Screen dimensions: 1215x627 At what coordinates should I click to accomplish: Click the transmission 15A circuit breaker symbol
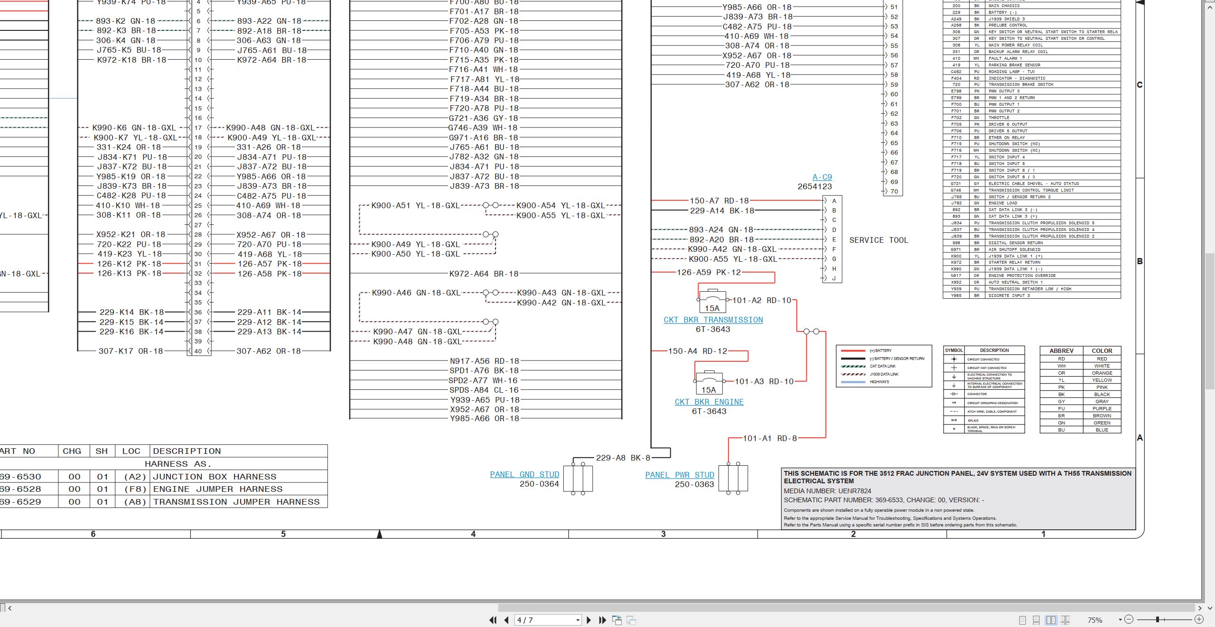point(712,301)
